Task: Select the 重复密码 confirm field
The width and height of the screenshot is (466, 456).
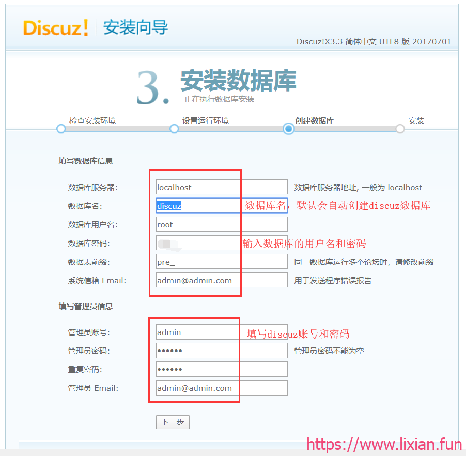Action: pyautogui.click(x=221, y=369)
